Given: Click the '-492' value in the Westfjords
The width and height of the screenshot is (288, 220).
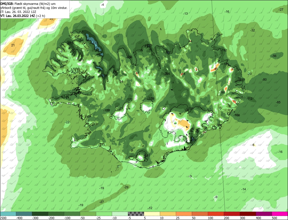Looking at the screenshot, I should pyautogui.click(x=95, y=43).
